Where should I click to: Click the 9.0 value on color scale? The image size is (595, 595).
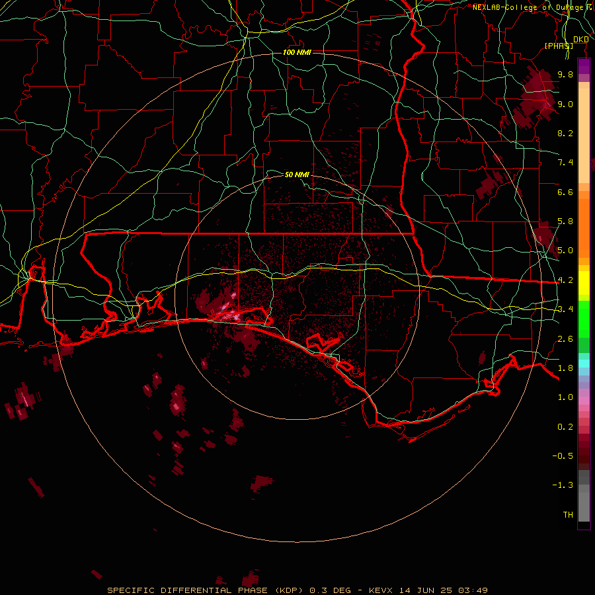tap(565, 104)
